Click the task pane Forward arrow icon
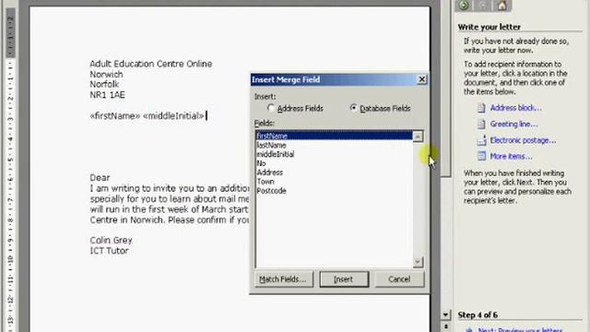This screenshot has height=332, width=590. click(483, 6)
